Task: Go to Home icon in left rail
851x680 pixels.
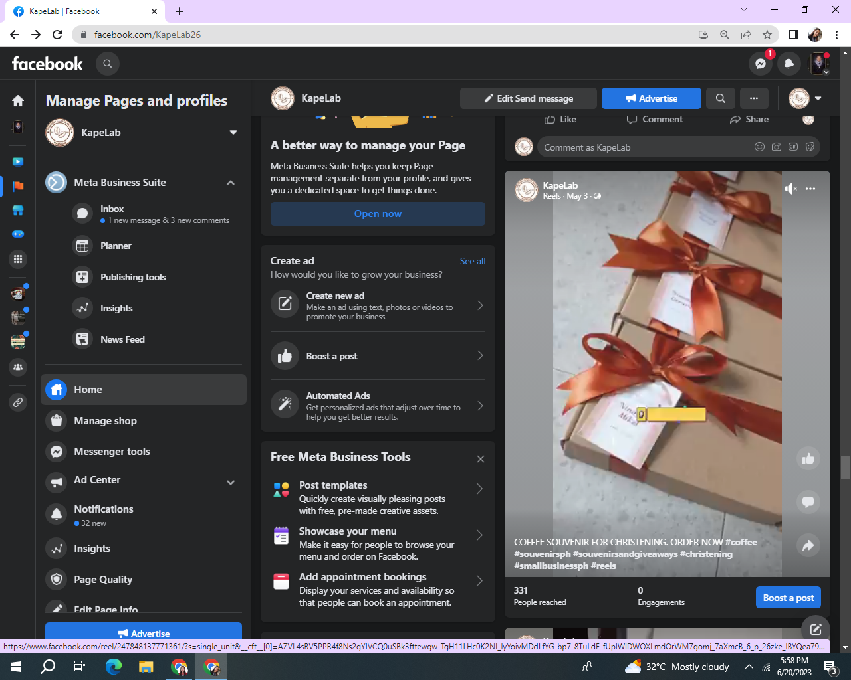Action: tap(18, 100)
